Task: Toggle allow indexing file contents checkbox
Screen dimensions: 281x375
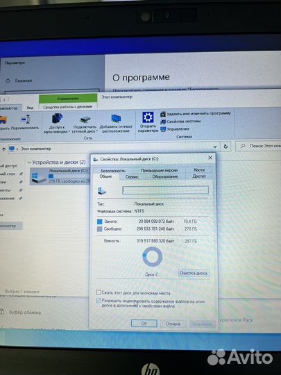Action: [x=99, y=301]
